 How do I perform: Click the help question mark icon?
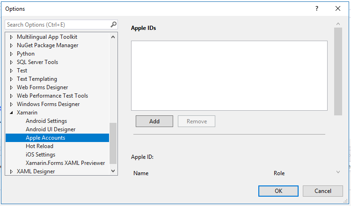coord(317,8)
